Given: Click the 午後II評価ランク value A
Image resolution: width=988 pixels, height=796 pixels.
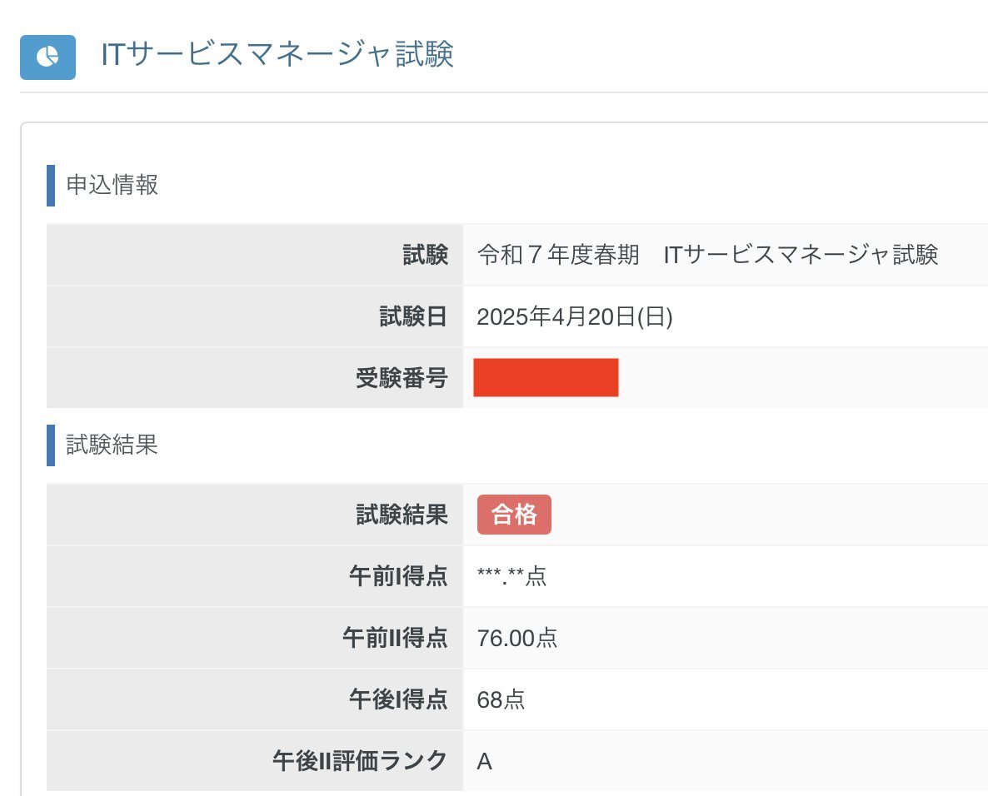Looking at the screenshot, I should (484, 761).
